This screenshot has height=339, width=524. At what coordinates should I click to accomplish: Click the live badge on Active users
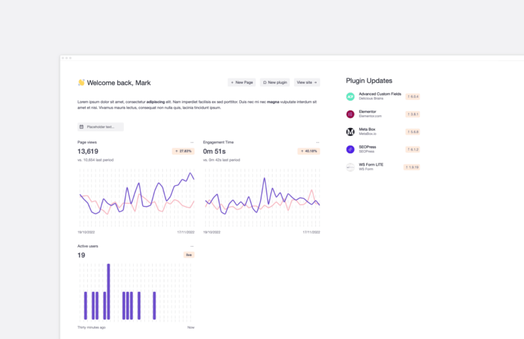[189, 255]
